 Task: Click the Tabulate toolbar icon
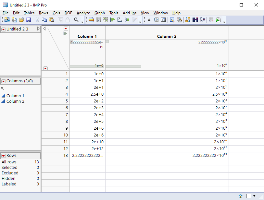98,20
